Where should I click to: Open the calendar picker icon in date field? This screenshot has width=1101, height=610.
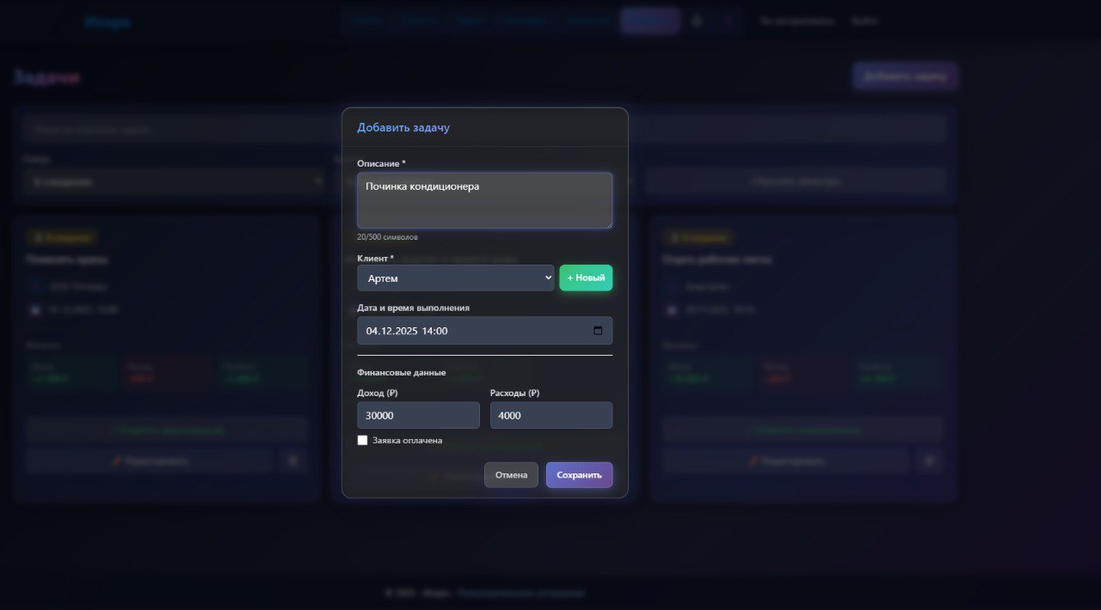click(598, 331)
